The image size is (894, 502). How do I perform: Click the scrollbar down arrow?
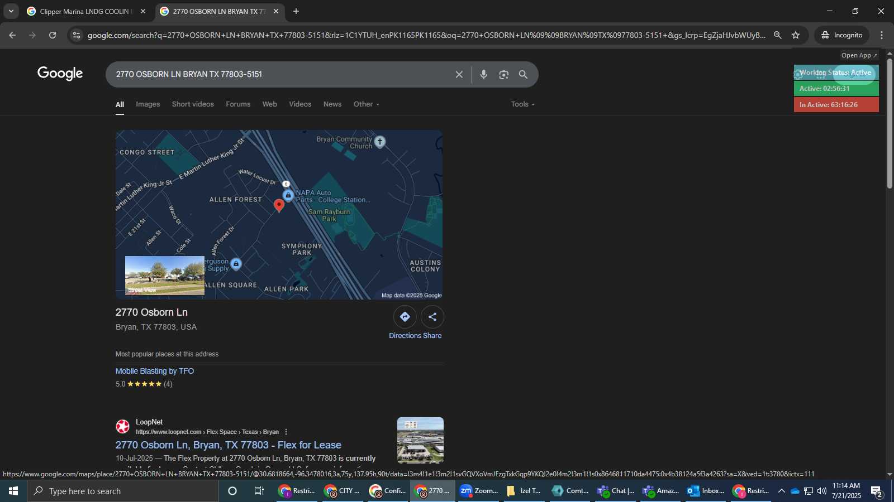(x=890, y=475)
